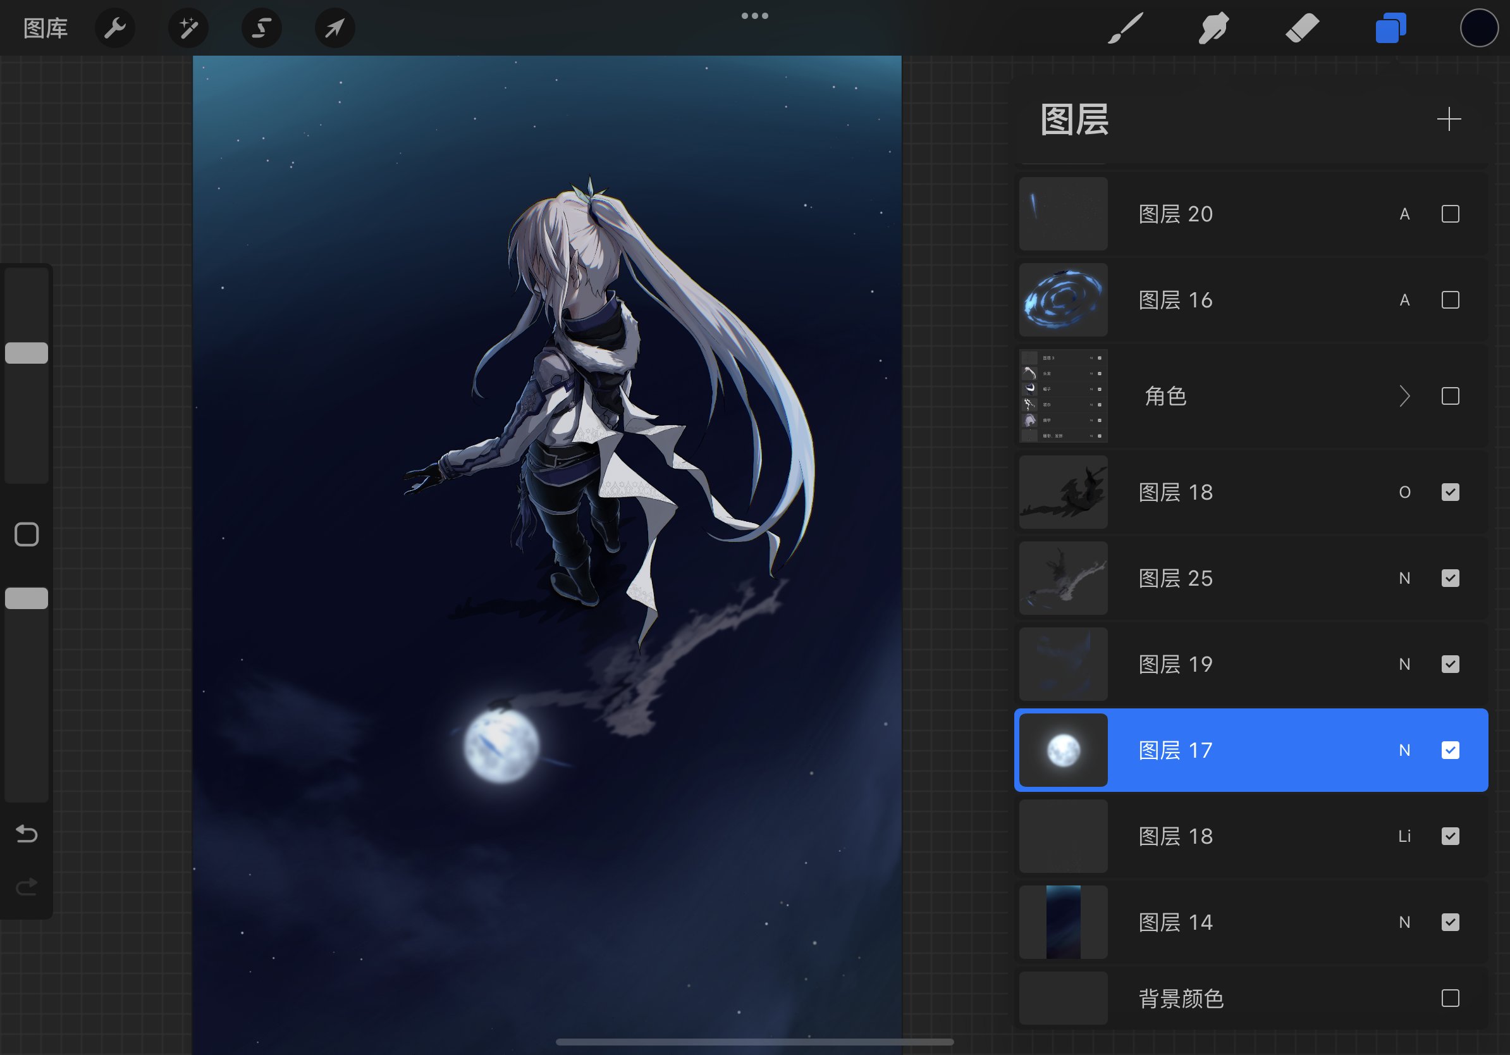This screenshot has height=1055, width=1510.
Task: Open blend mode A of 图层 16
Action: pyautogui.click(x=1404, y=300)
